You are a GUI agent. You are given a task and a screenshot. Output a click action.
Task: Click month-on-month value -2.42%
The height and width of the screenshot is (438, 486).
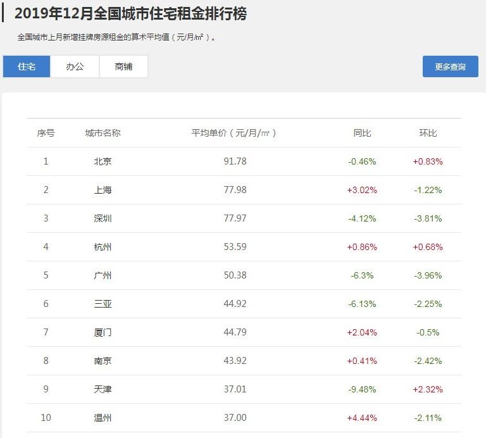coord(428,361)
